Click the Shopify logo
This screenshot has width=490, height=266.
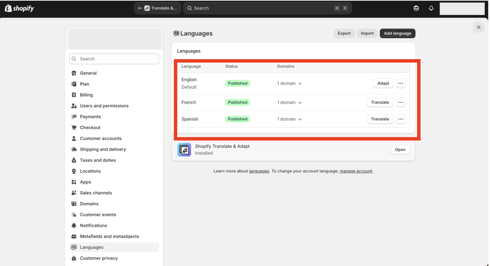[20, 8]
